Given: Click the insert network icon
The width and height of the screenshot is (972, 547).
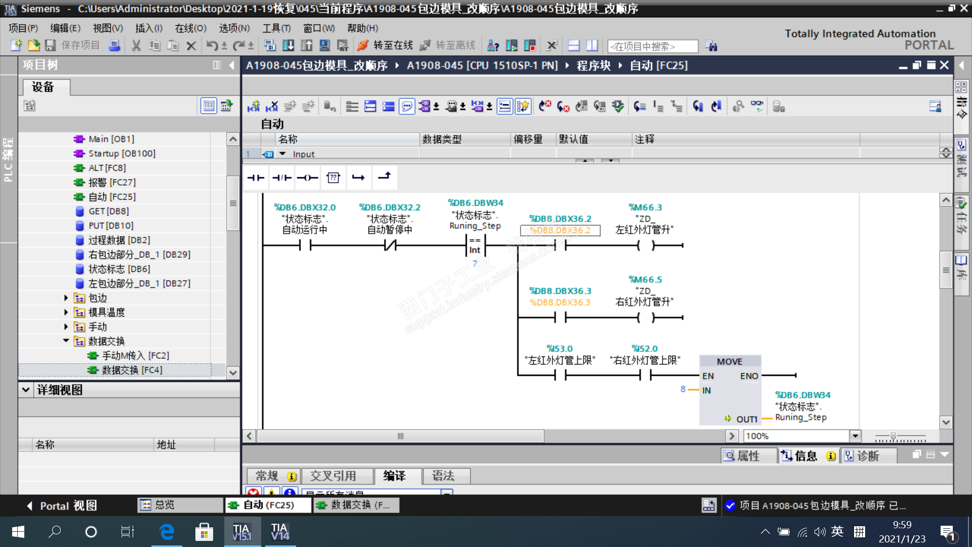Looking at the screenshot, I should coord(253,106).
